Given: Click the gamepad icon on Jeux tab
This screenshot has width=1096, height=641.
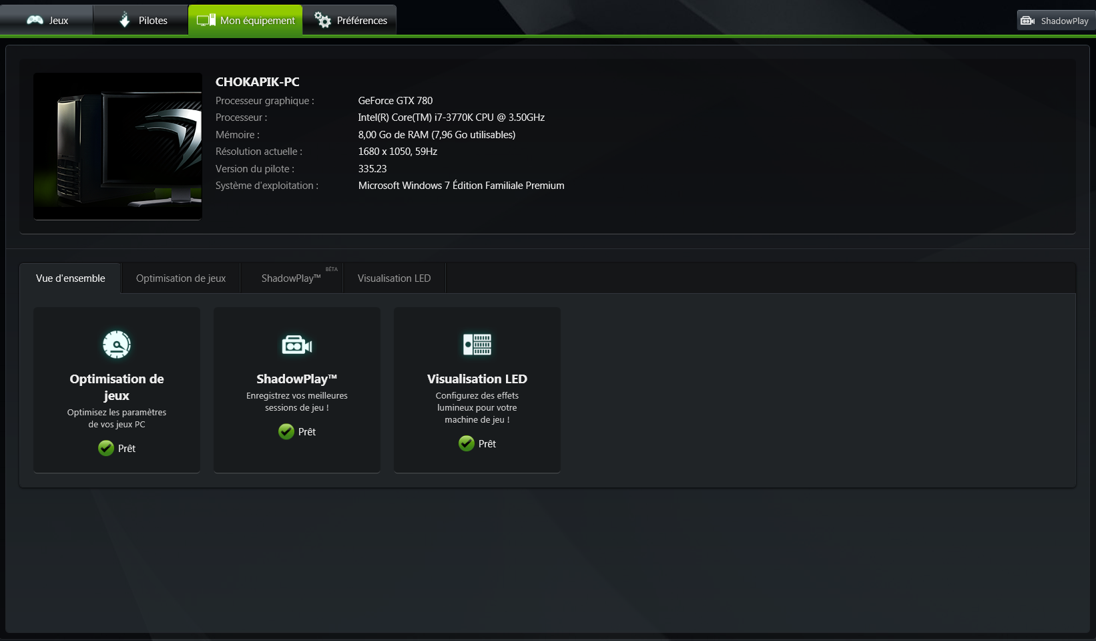Looking at the screenshot, I should (35, 20).
